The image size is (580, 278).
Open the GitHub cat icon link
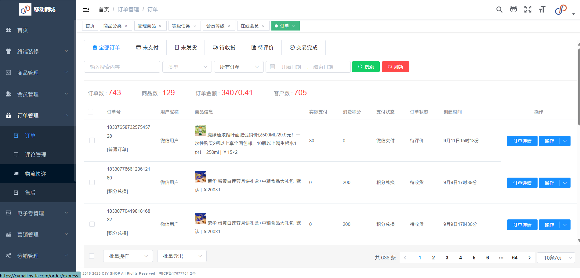[x=513, y=9]
